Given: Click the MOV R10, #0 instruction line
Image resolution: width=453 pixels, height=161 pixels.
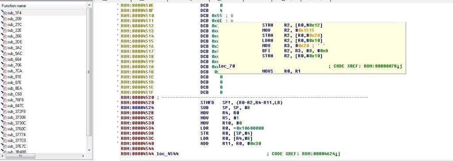Looking at the screenshot, I should tap(221, 123).
